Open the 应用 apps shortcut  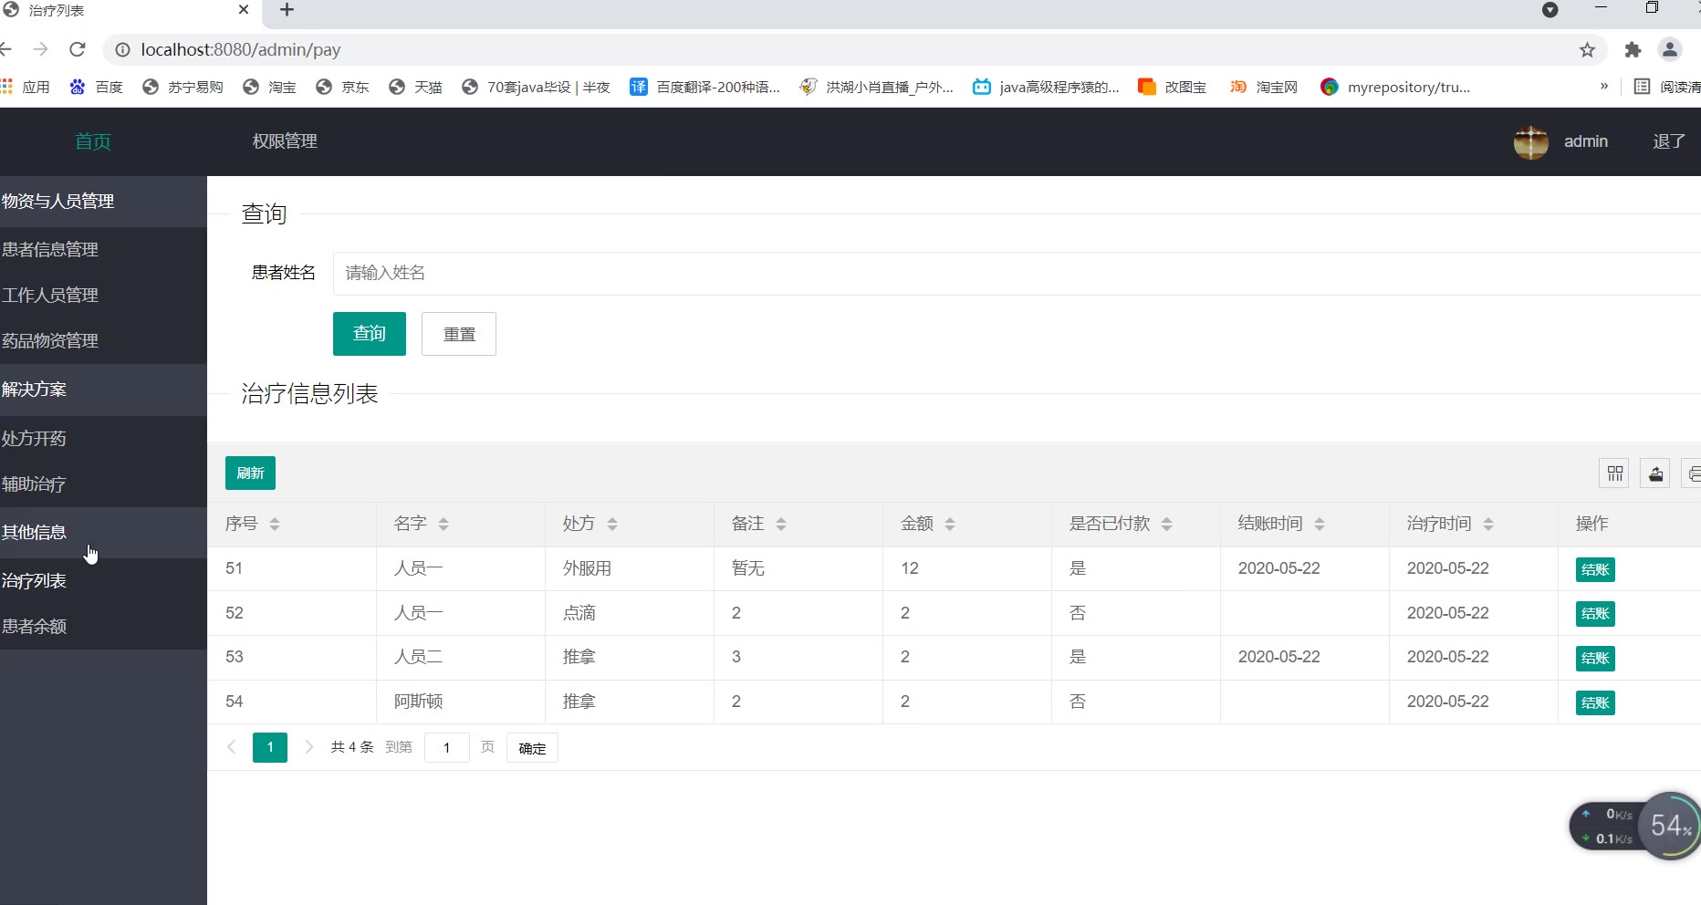coord(26,87)
